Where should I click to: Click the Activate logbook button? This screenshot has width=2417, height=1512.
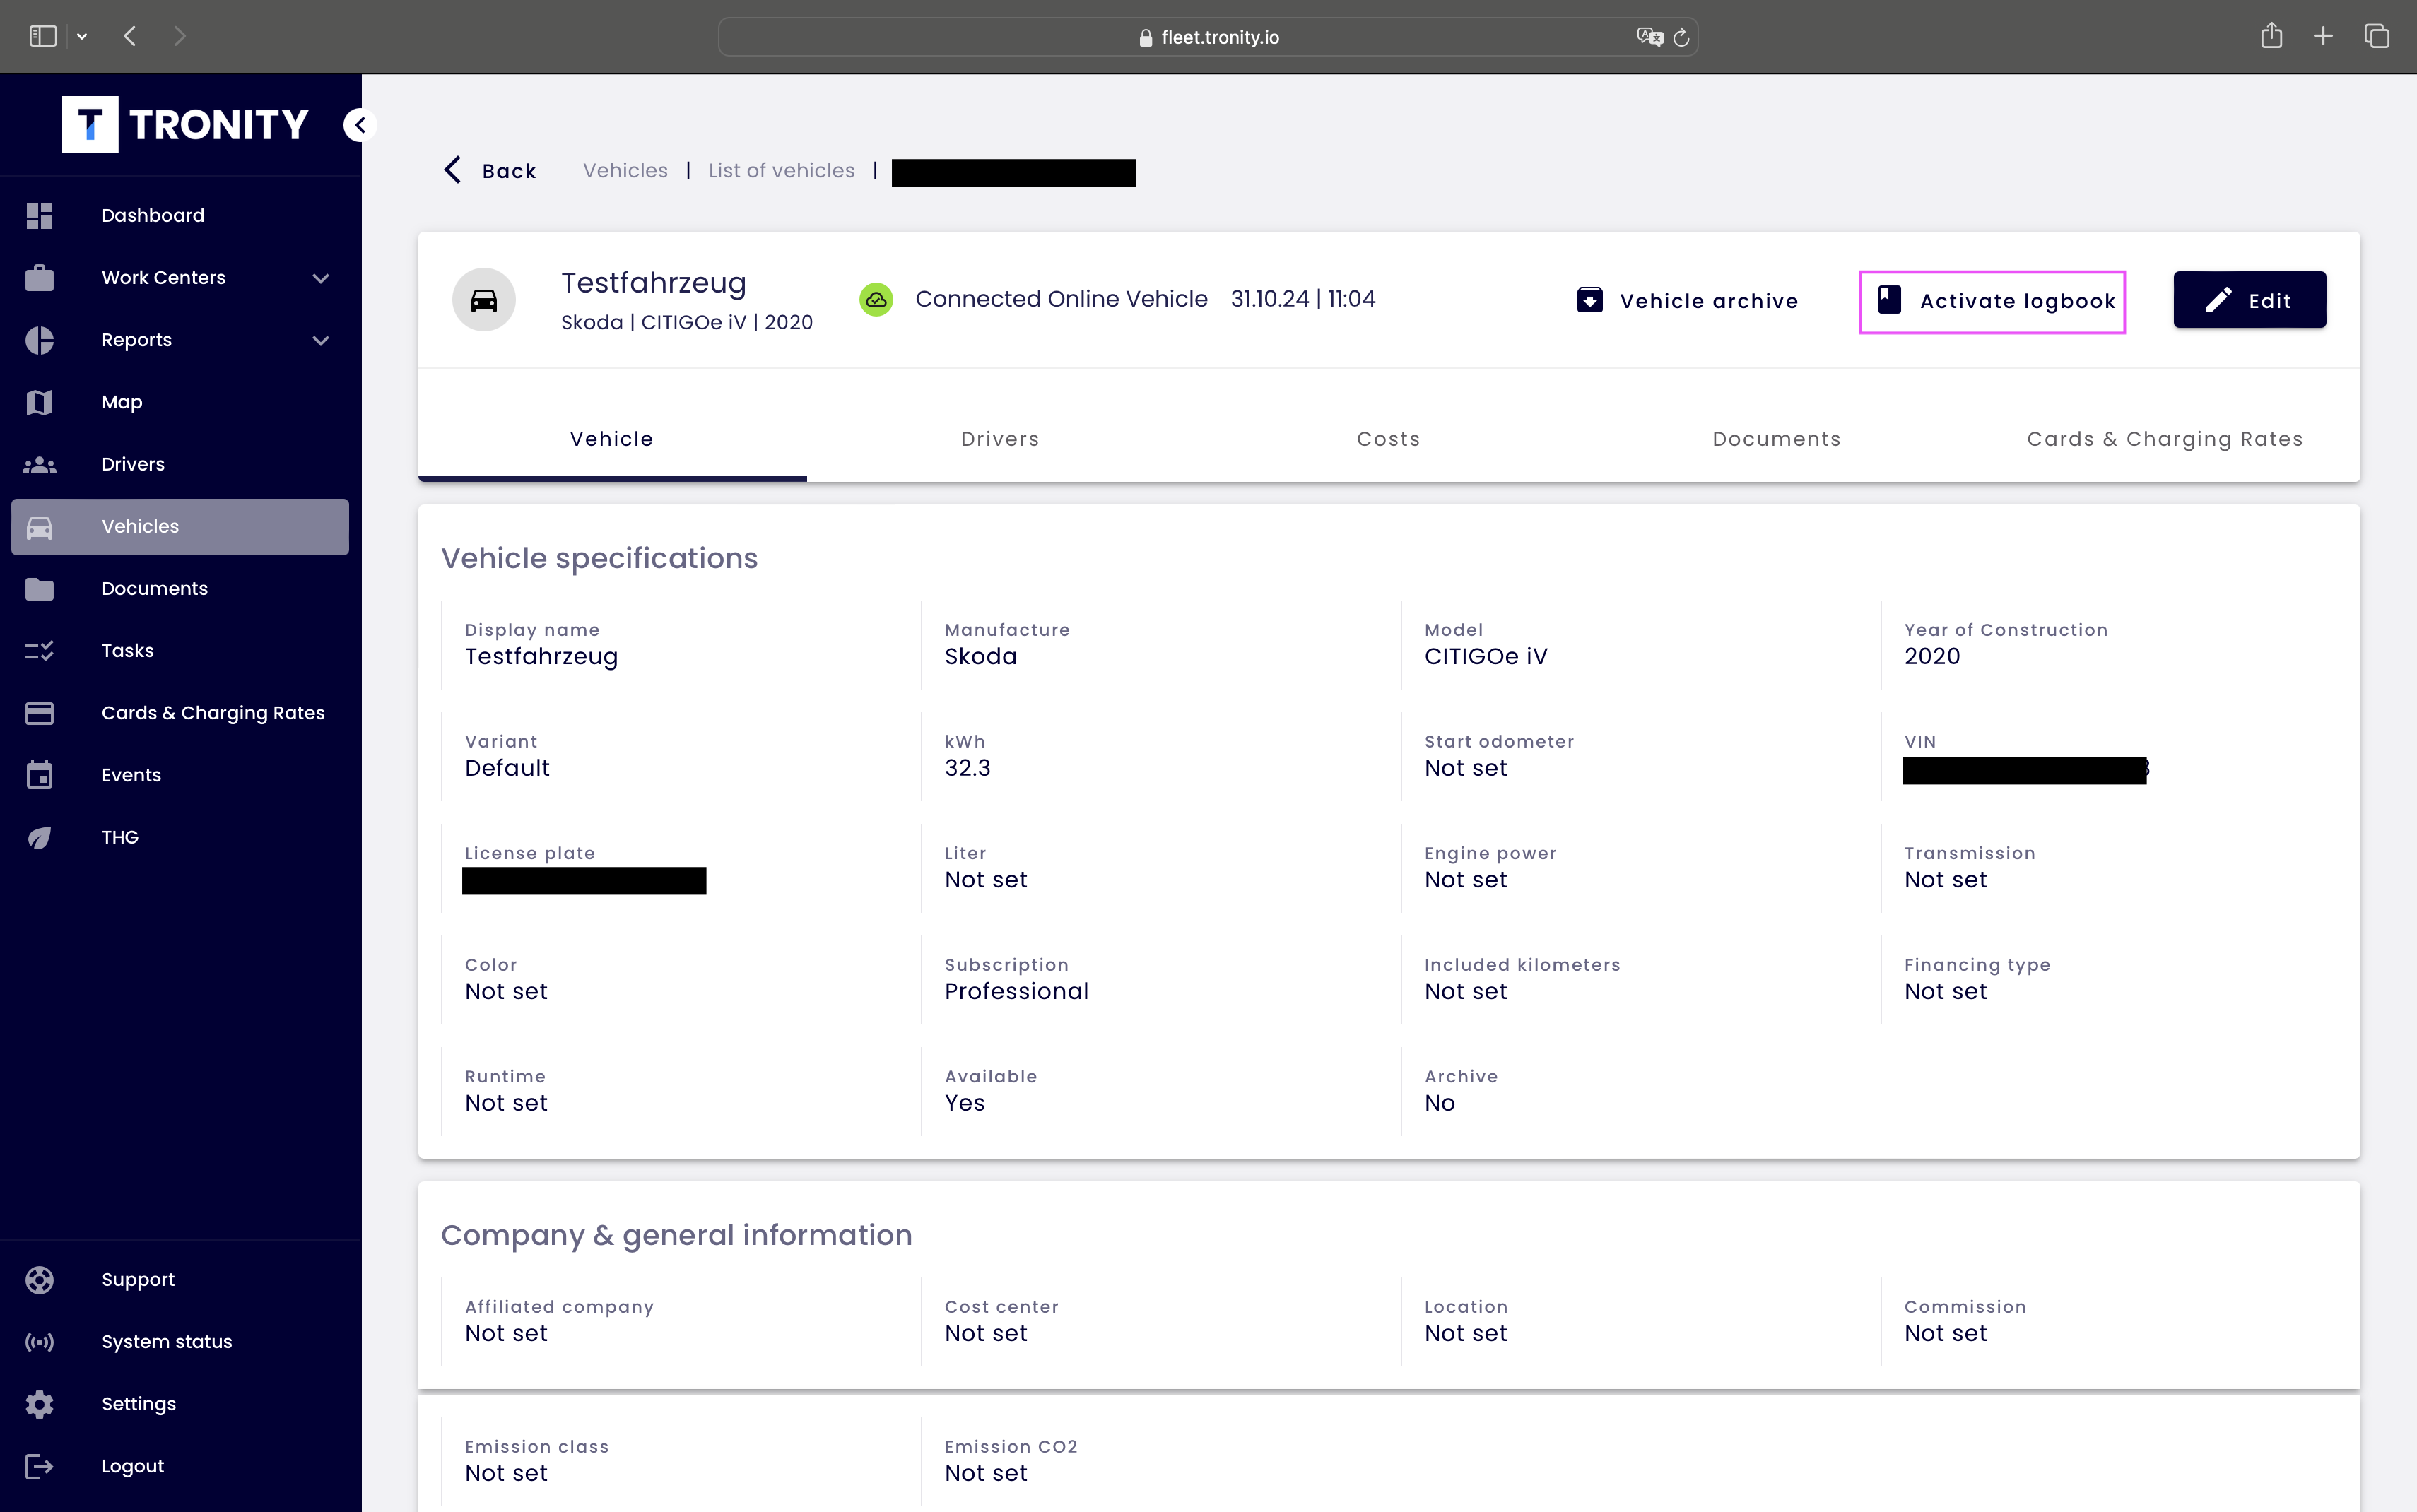coord(1992,301)
